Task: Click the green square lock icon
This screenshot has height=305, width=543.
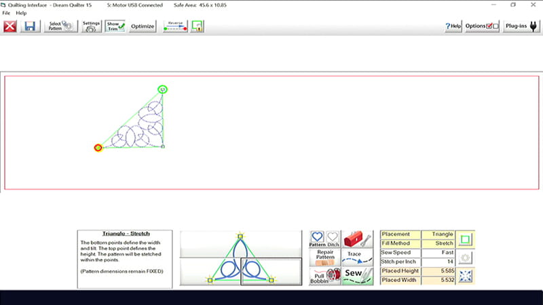Action: pos(198,26)
